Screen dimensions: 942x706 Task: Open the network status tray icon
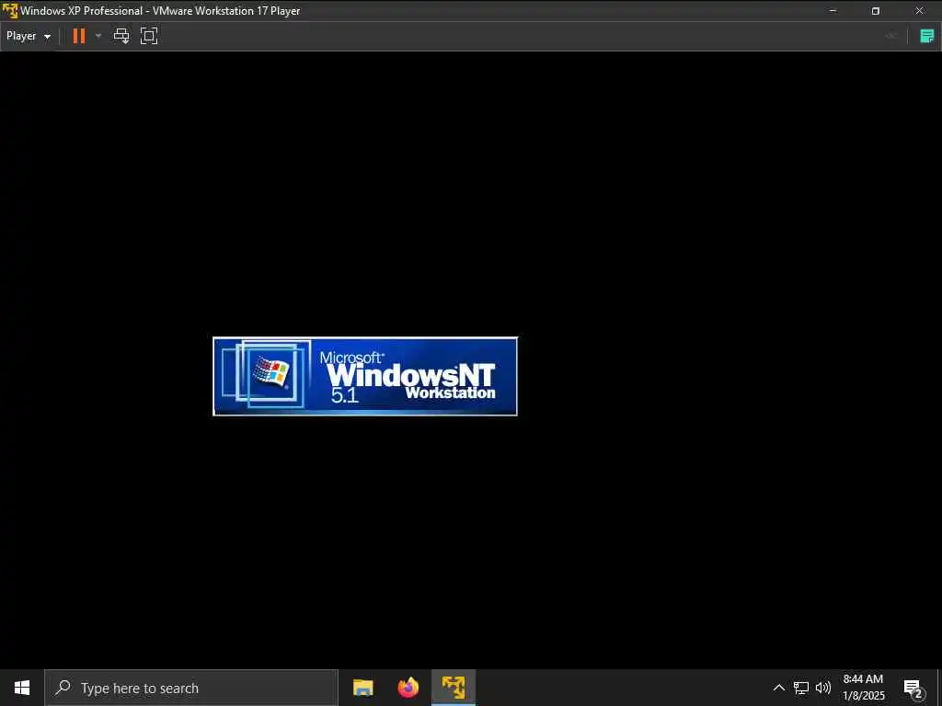(801, 688)
